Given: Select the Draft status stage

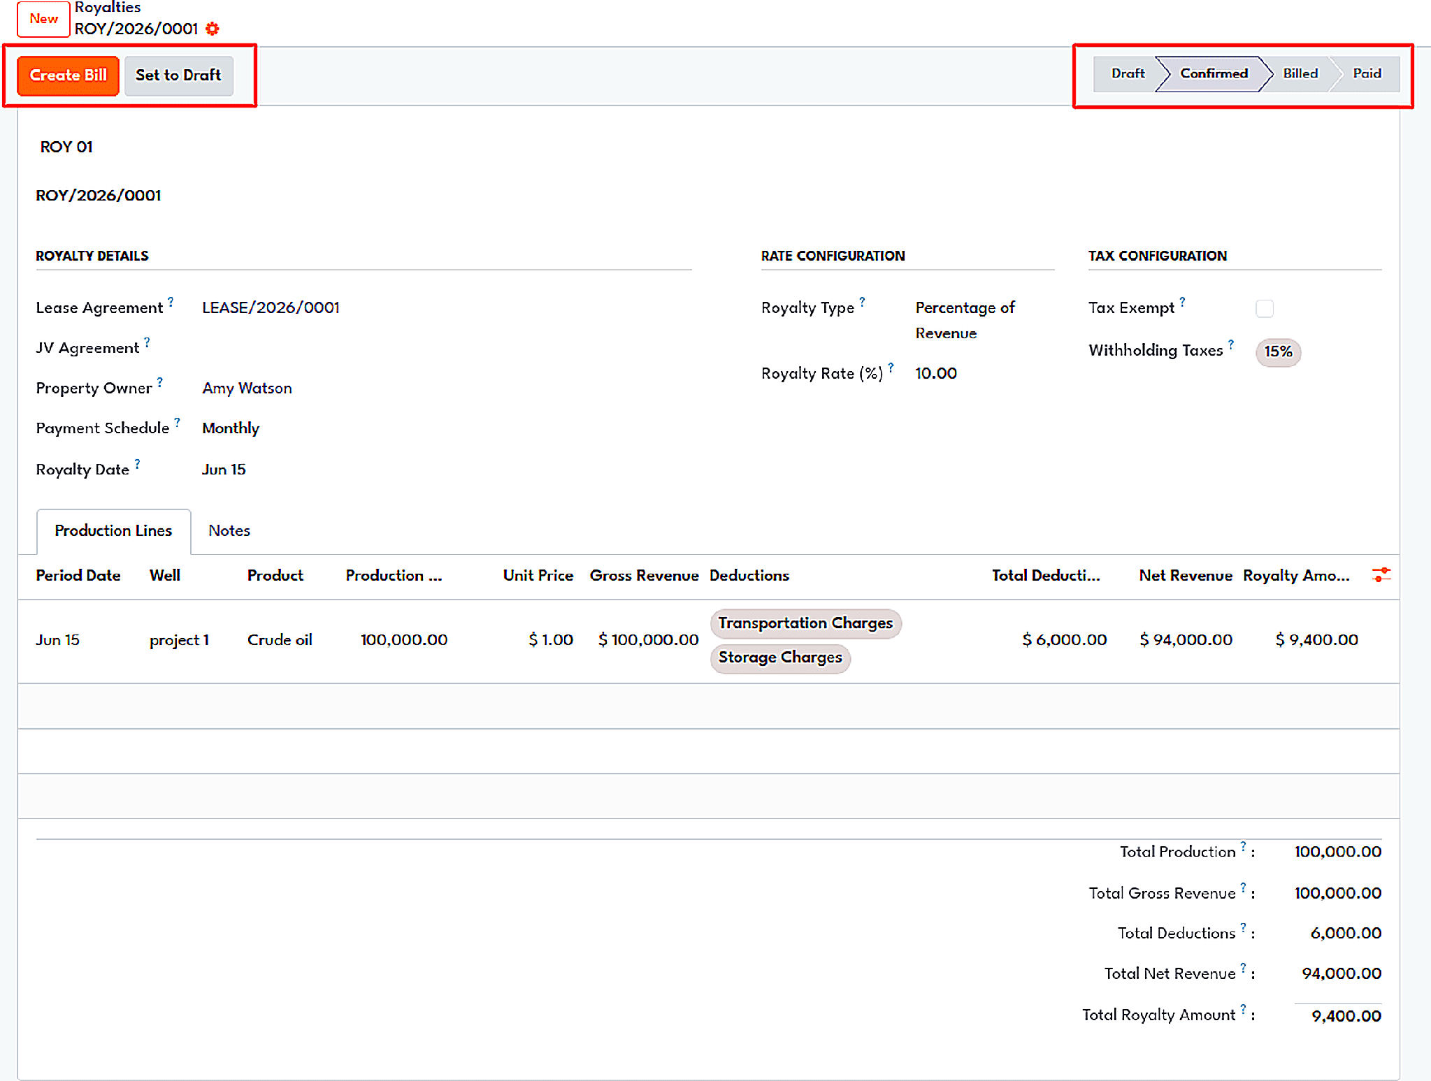Looking at the screenshot, I should point(1128,73).
